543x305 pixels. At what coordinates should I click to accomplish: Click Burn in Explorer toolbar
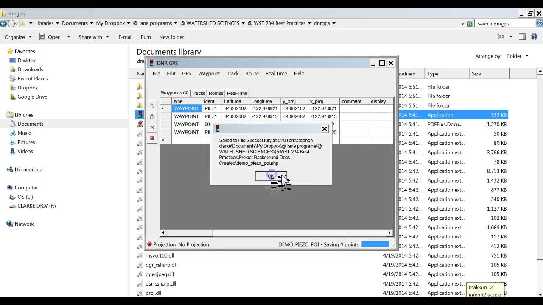click(146, 37)
